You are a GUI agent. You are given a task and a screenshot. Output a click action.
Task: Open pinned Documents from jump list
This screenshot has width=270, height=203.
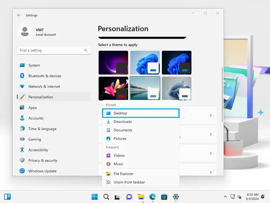(141, 130)
